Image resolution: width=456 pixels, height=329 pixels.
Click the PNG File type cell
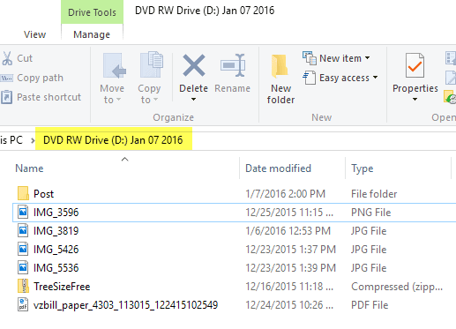point(371,213)
